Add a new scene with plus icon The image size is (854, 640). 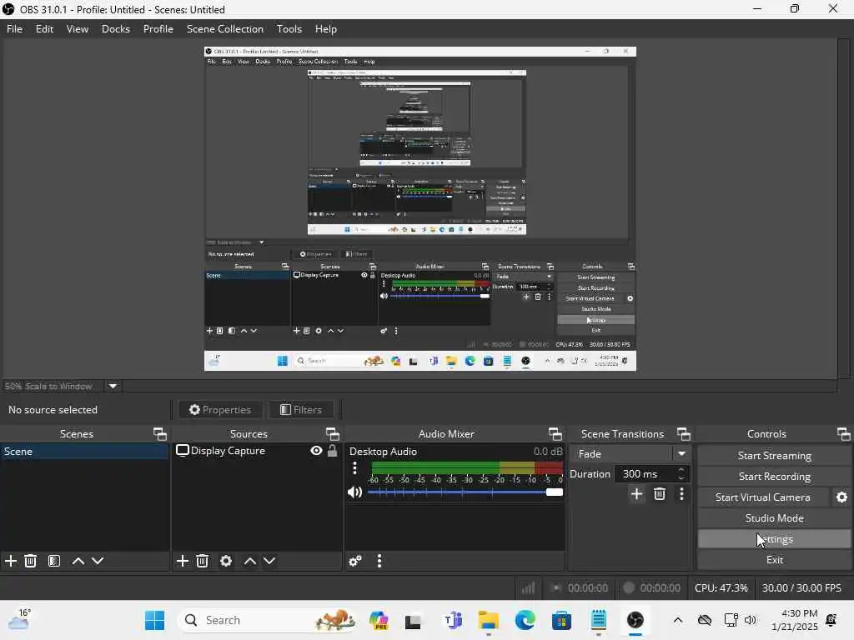tap(10, 561)
